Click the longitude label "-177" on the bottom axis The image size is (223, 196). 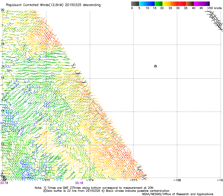pyautogui.click(x=46, y=180)
